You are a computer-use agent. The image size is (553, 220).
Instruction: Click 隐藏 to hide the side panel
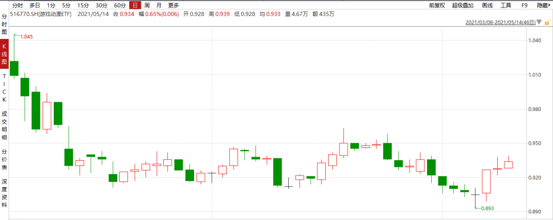(x=543, y=5)
